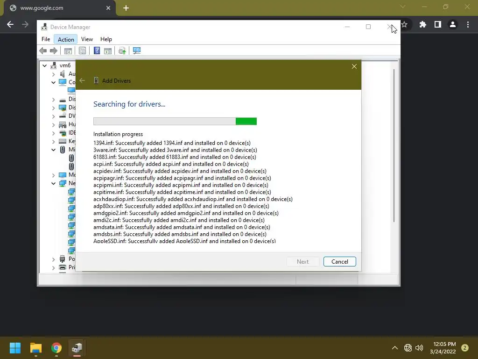Image resolution: width=478 pixels, height=359 pixels.
Task: Click the 1394.inf progress line
Action: click(172, 143)
